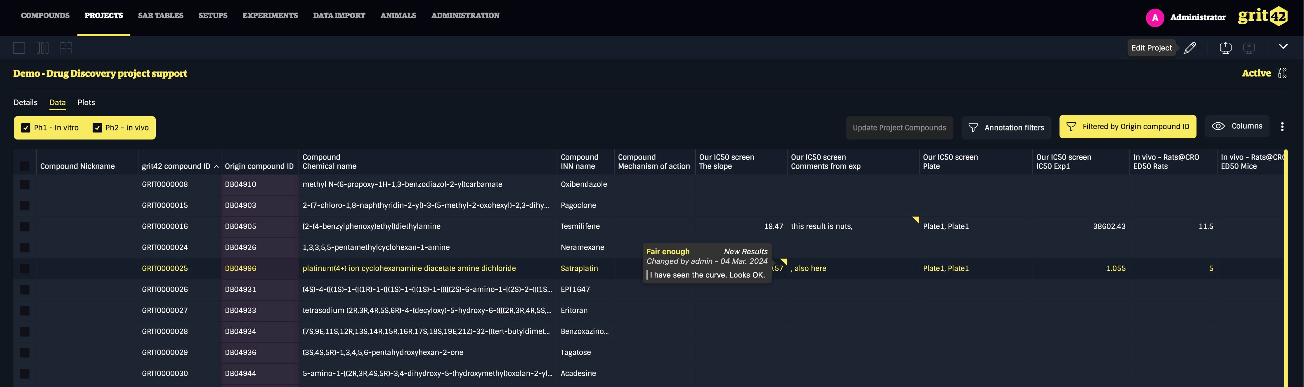Click the Annotation filters button

[x=1006, y=128]
